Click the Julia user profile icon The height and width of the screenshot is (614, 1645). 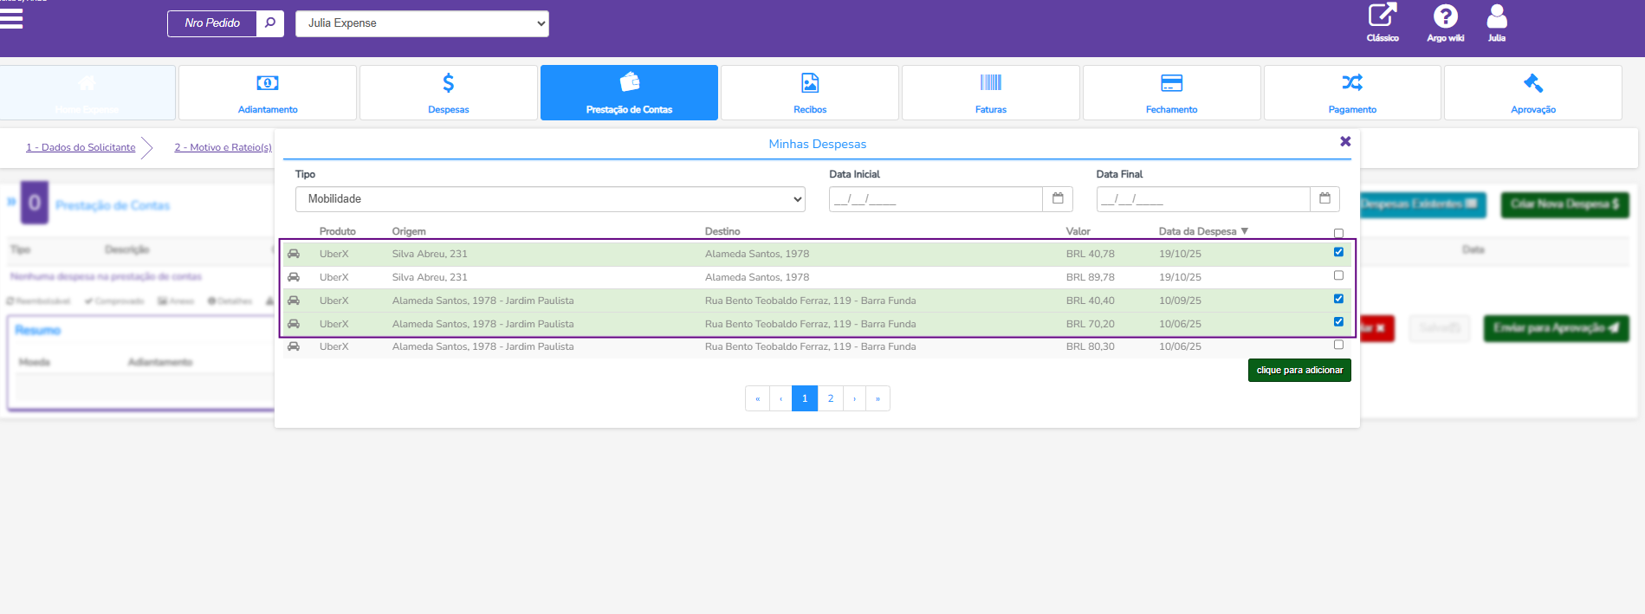(x=1496, y=16)
